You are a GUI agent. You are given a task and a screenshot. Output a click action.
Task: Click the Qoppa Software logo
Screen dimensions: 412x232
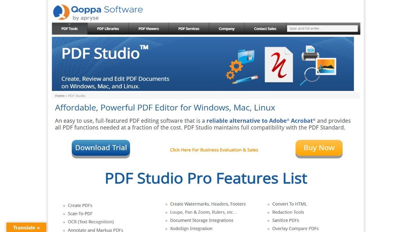tap(98, 12)
